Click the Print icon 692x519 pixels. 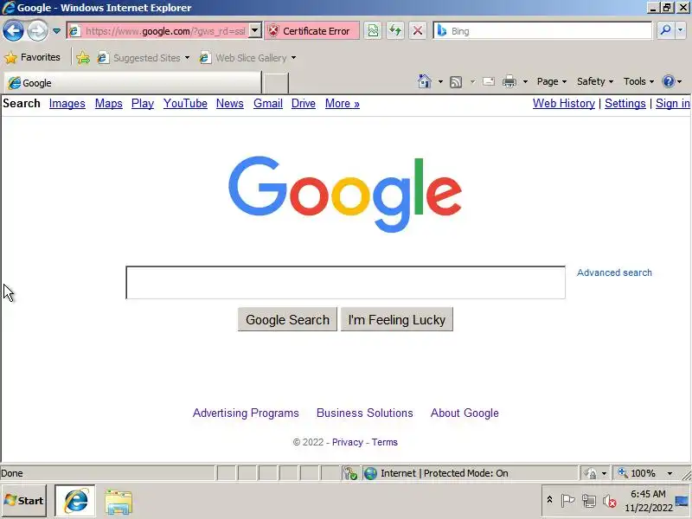click(509, 81)
